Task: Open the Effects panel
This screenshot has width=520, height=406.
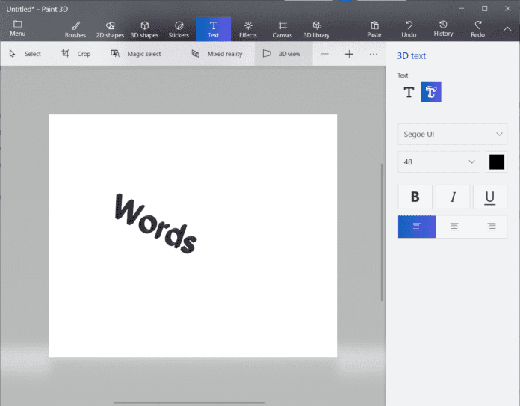Action: 248,29
